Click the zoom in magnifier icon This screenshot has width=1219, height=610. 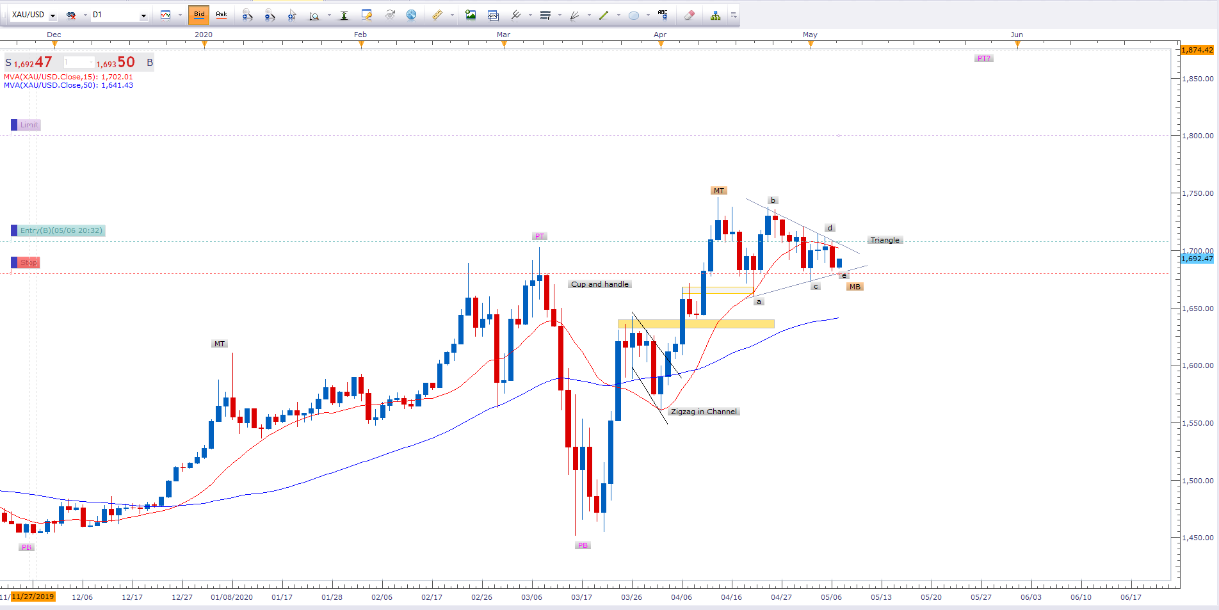pyautogui.click(x=247, y=15)
